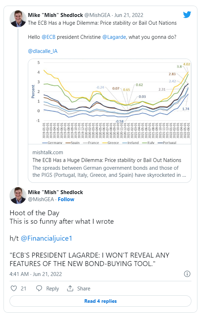Open the tweet info circle icon
Image resolution: width=202 pixels, height=319 pixels.
(x=187, y=274)
